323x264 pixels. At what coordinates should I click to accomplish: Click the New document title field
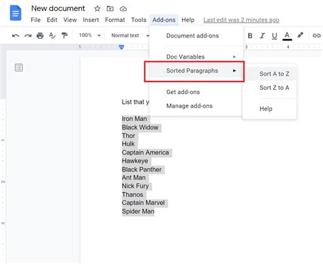[58, 8]
